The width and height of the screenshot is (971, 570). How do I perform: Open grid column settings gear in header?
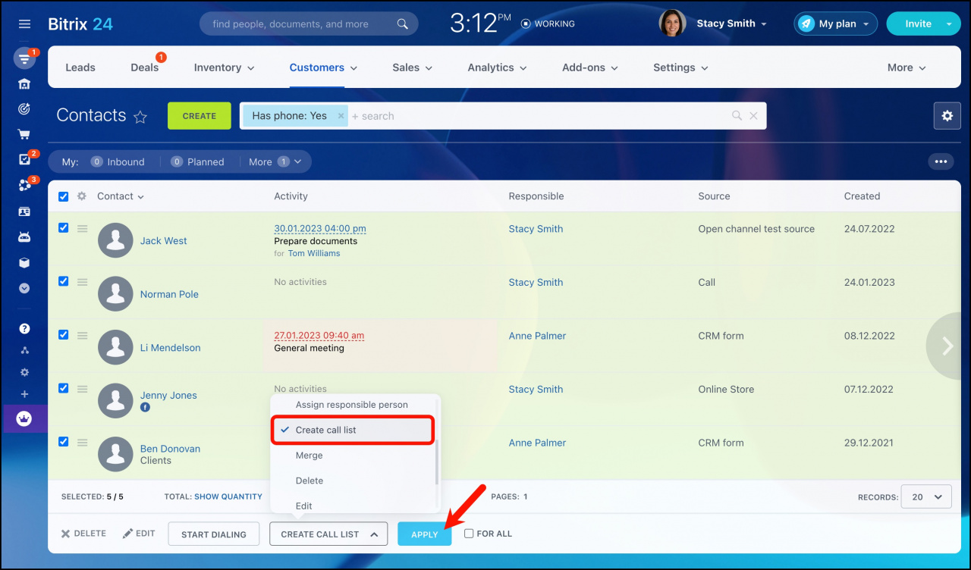coord(82,196)
